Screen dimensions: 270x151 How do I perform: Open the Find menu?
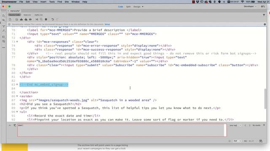pos(59,2)
